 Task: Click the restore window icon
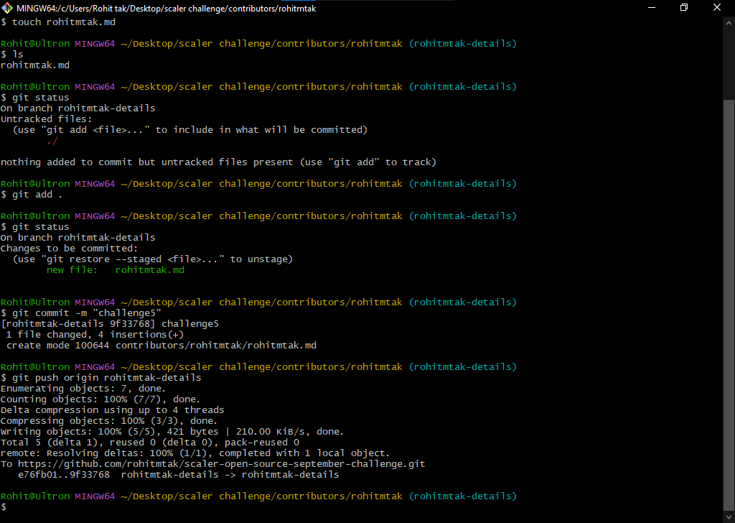(x=683, y=7)
